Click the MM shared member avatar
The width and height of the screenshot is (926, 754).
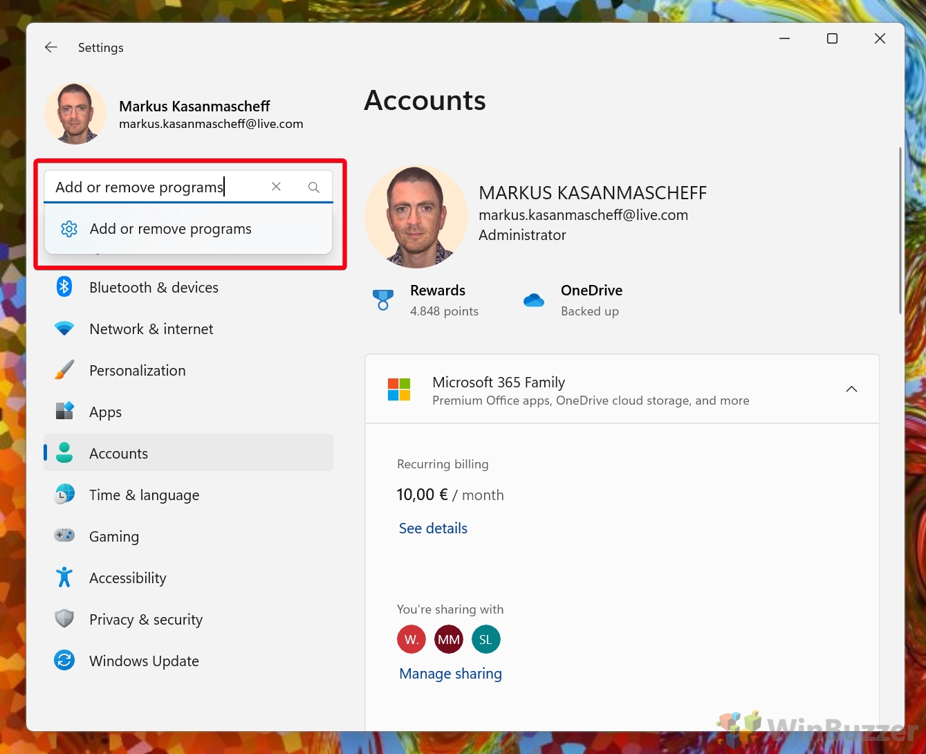[x=449, y=640]
